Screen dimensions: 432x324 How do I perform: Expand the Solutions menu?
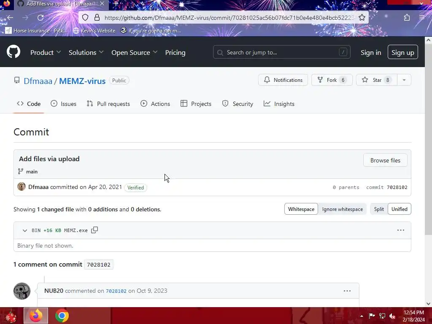point(86,52)
